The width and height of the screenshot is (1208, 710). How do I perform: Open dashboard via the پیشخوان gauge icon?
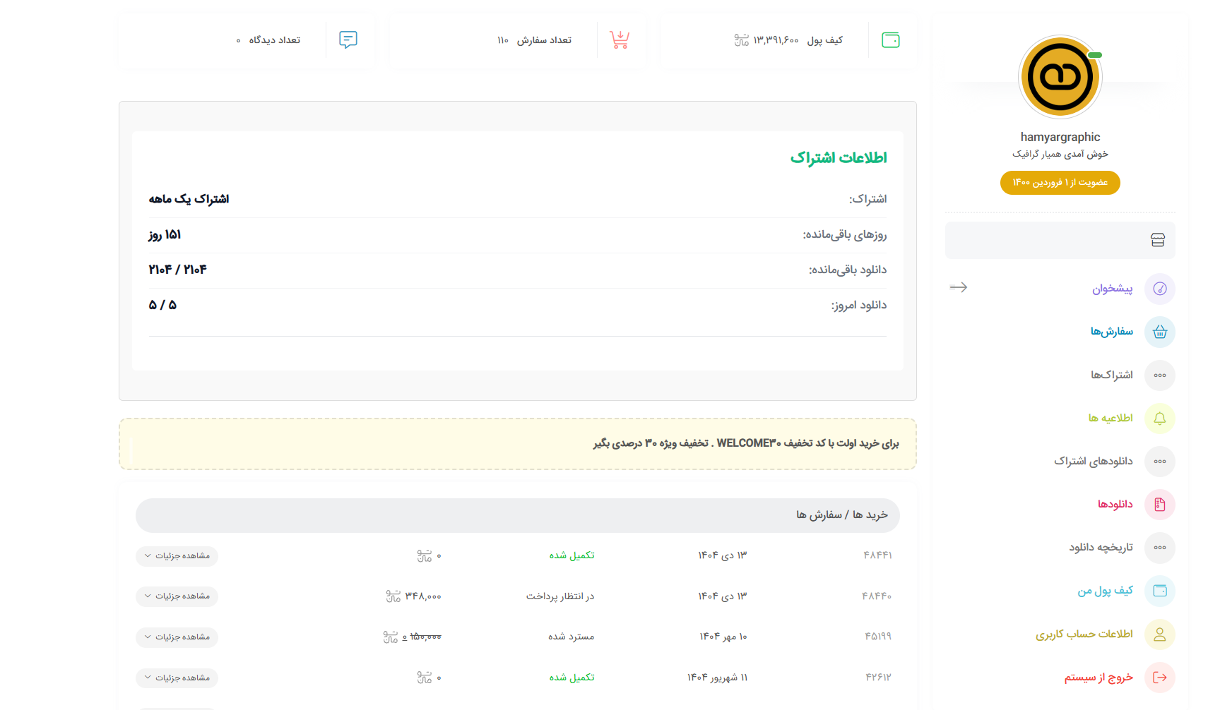coord(1159,289)
